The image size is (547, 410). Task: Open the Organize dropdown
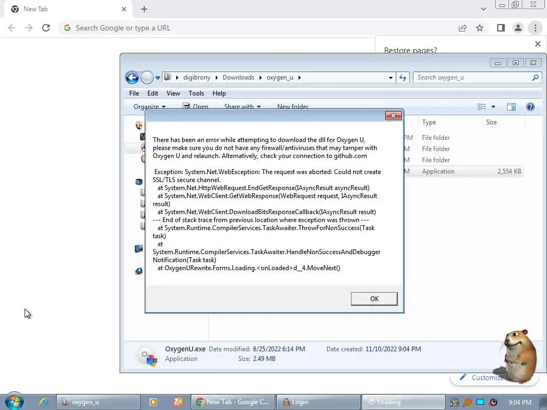point(150,106)
